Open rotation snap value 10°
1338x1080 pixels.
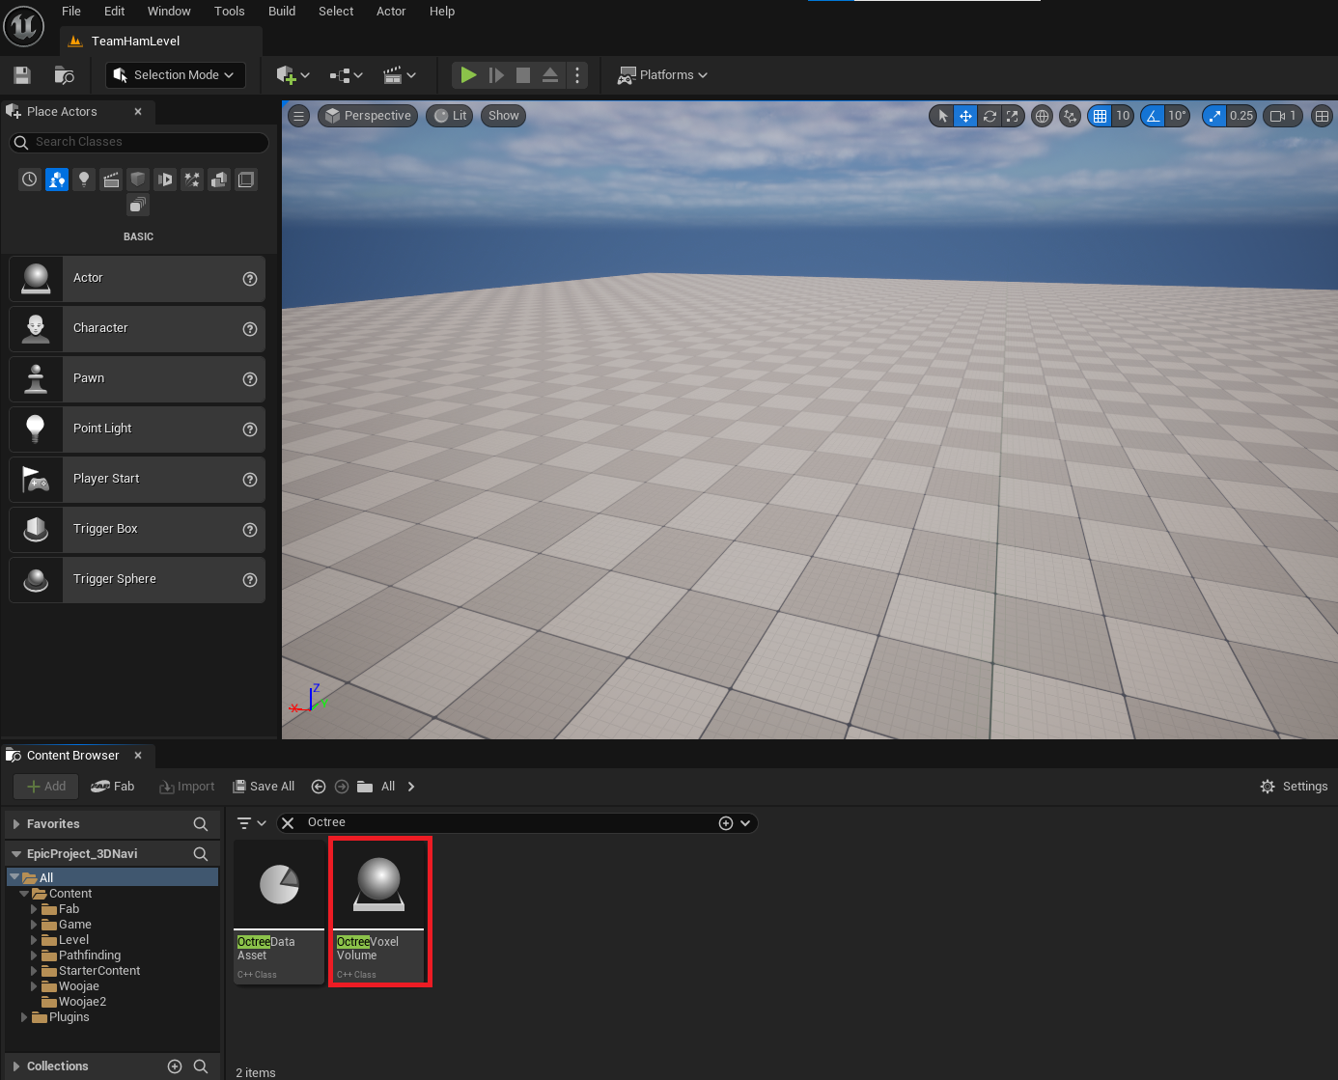(x=1177, y=116)
